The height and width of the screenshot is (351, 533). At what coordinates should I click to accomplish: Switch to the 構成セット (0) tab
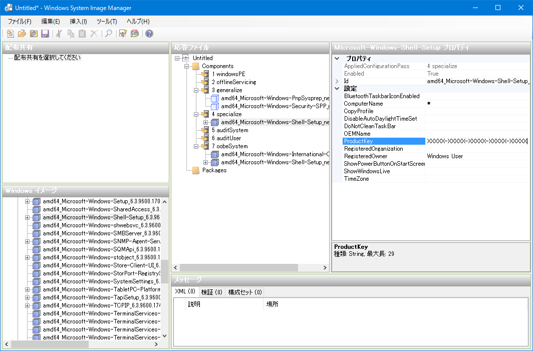coord(245,292)
